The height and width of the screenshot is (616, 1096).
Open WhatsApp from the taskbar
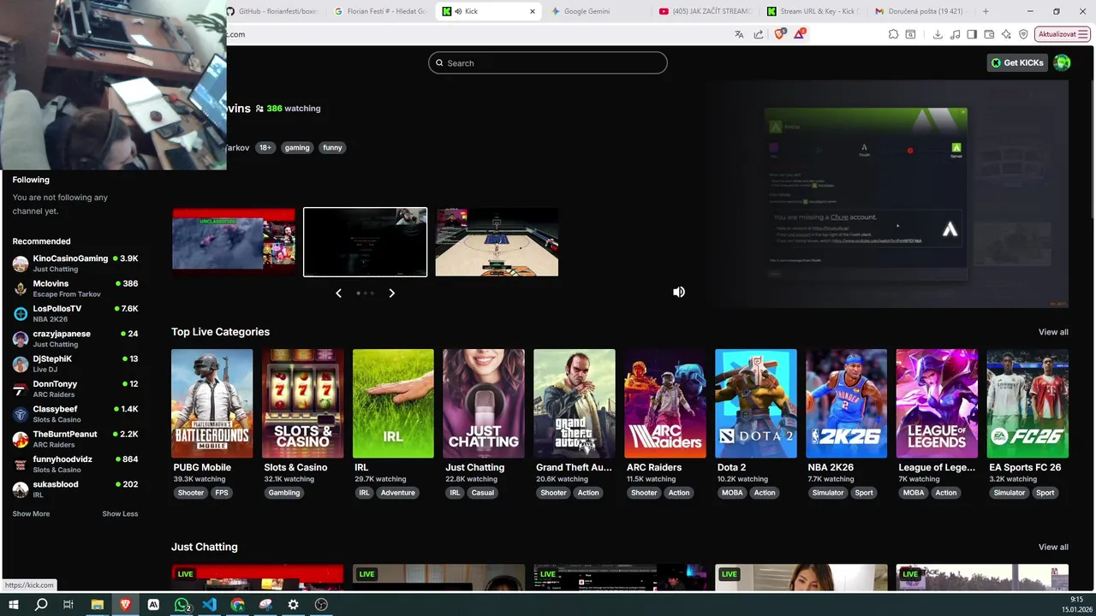tap(182, 604)
